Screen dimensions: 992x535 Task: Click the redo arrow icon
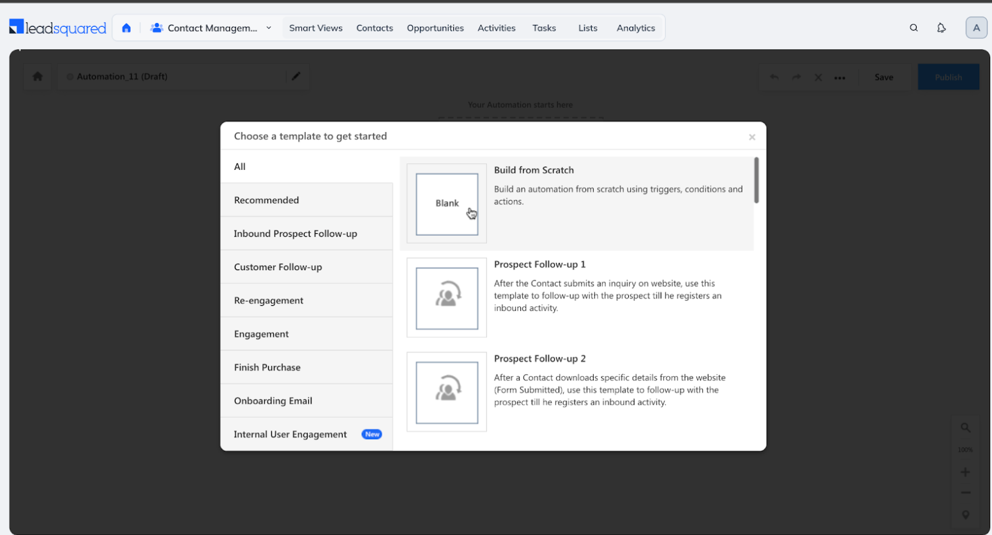point(796,77)
